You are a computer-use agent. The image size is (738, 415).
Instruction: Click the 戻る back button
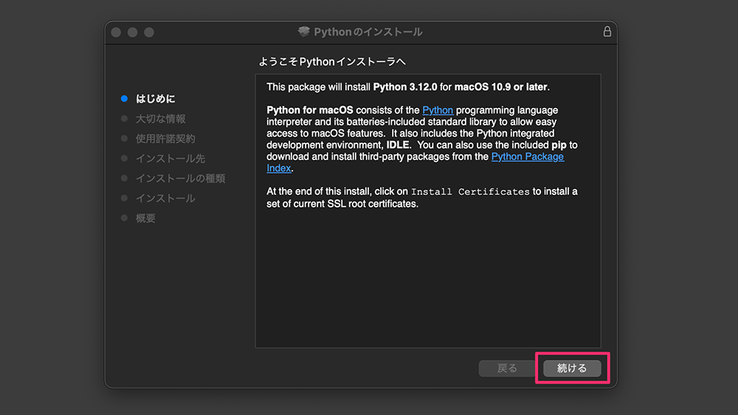tap(507, 368)
